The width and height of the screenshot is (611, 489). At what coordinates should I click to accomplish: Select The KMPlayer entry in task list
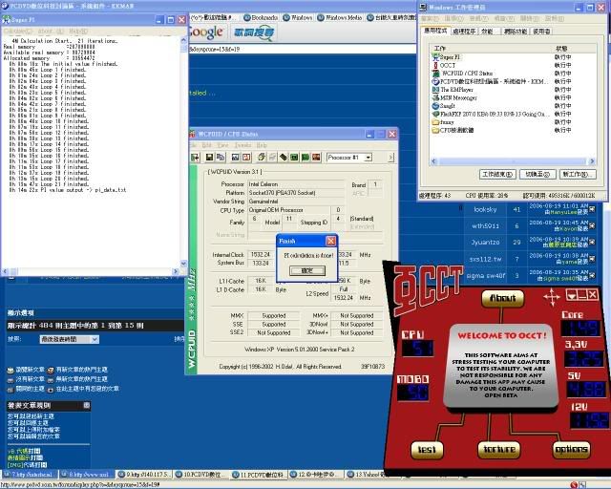pos(458,90)
